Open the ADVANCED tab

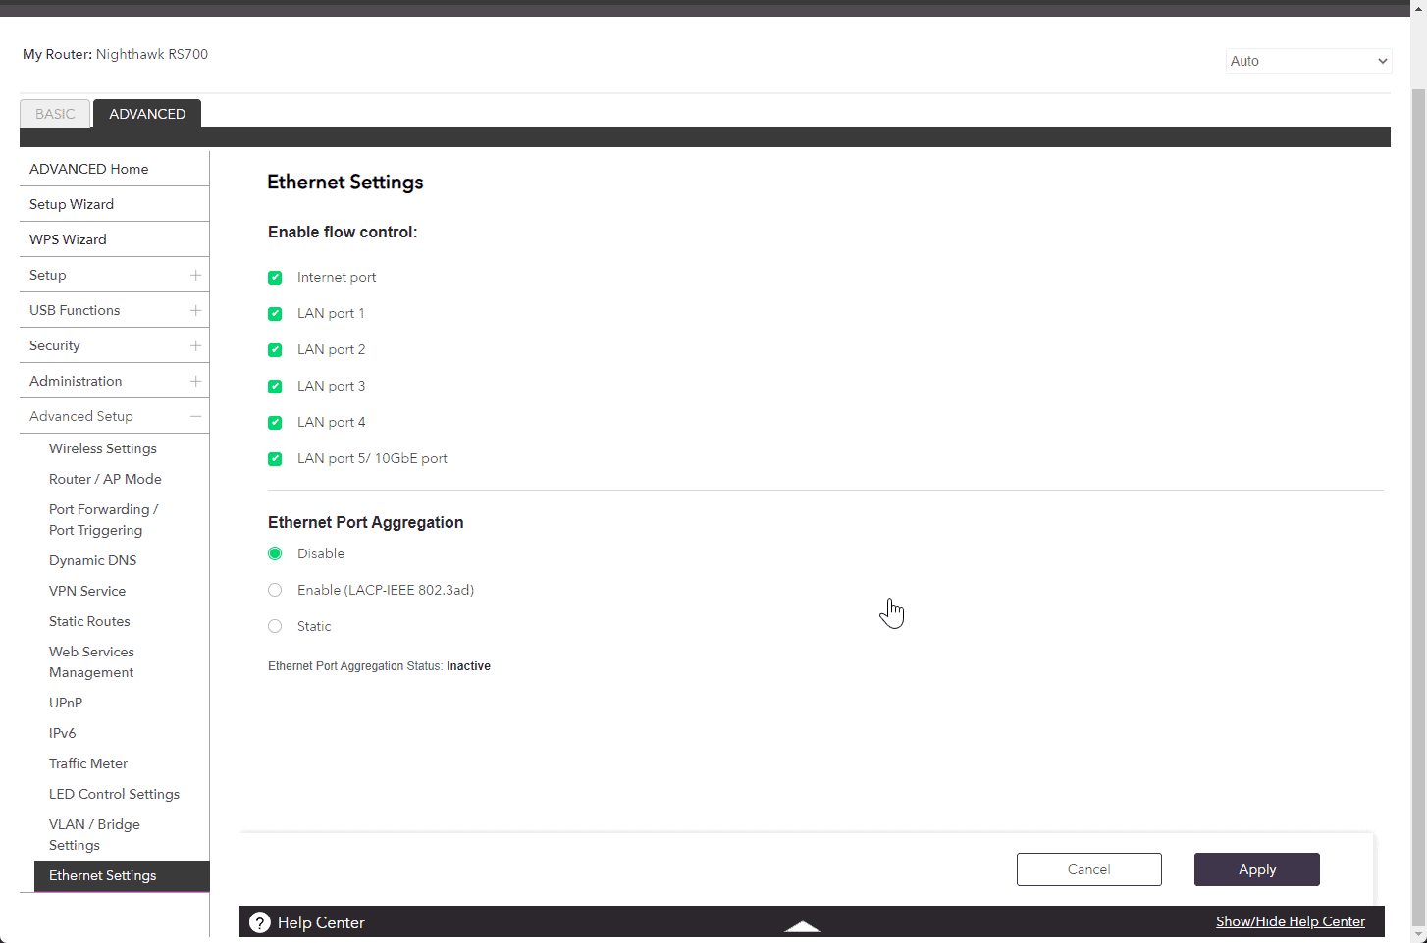point(147,114)
